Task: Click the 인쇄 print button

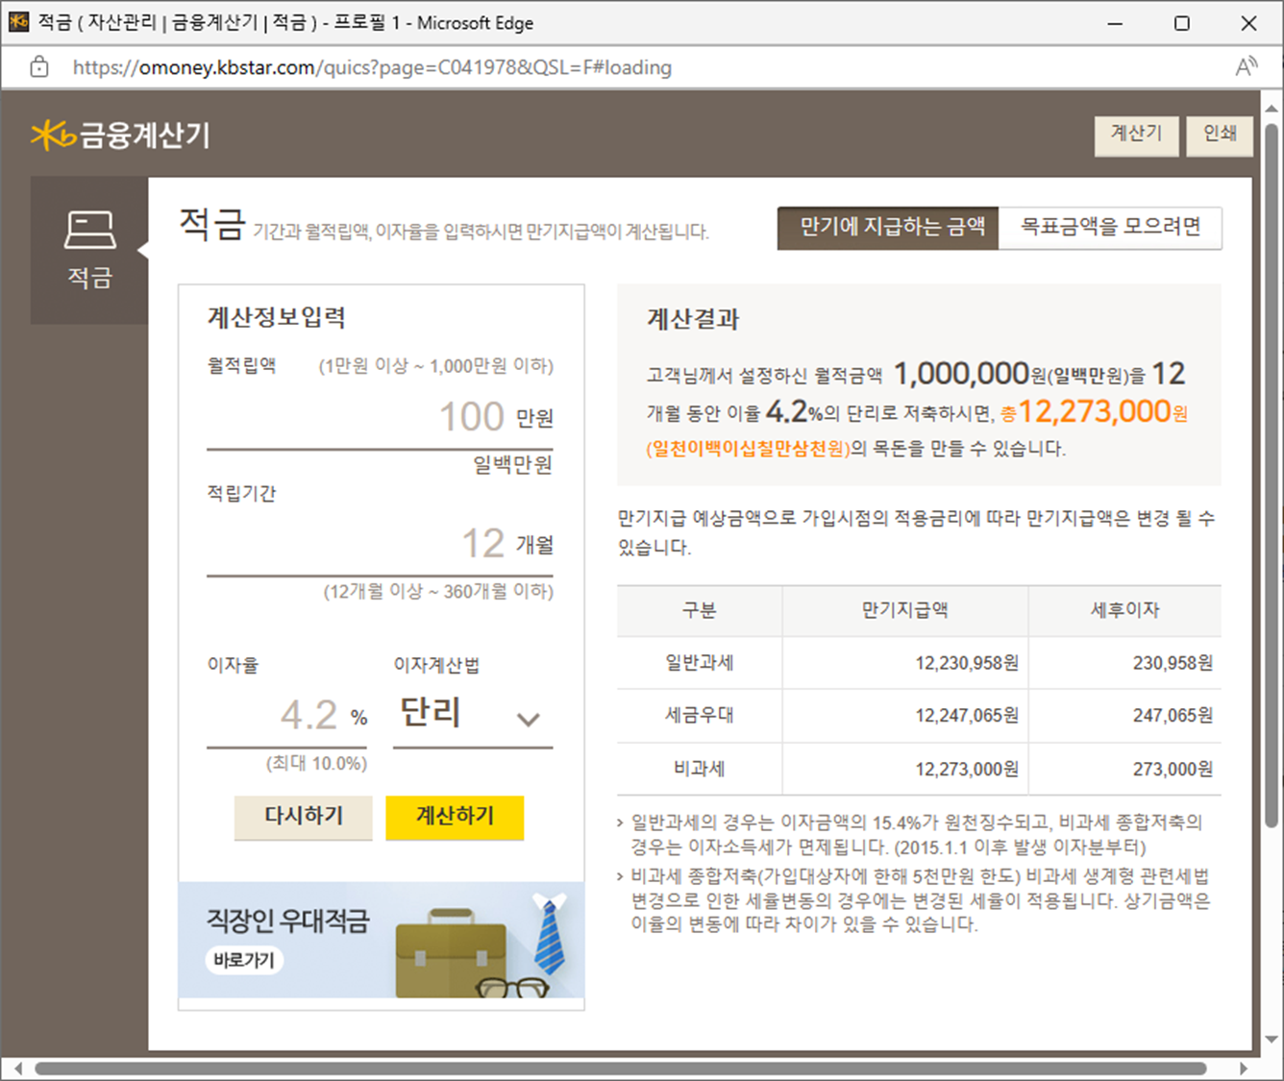Action: pyautogui.click(x=1220, y=135)
